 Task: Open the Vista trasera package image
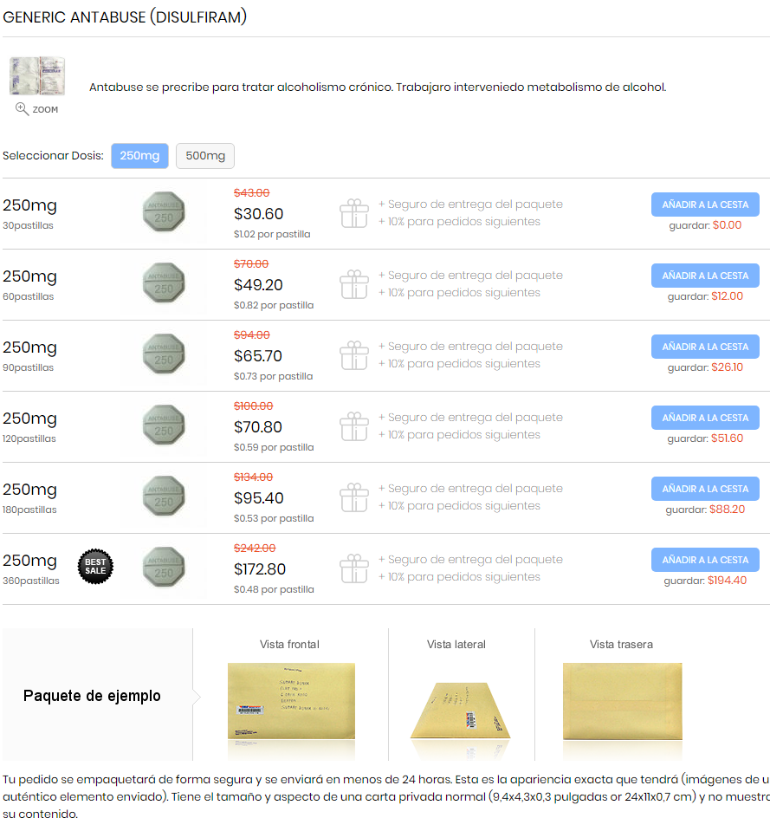(622, 701)
